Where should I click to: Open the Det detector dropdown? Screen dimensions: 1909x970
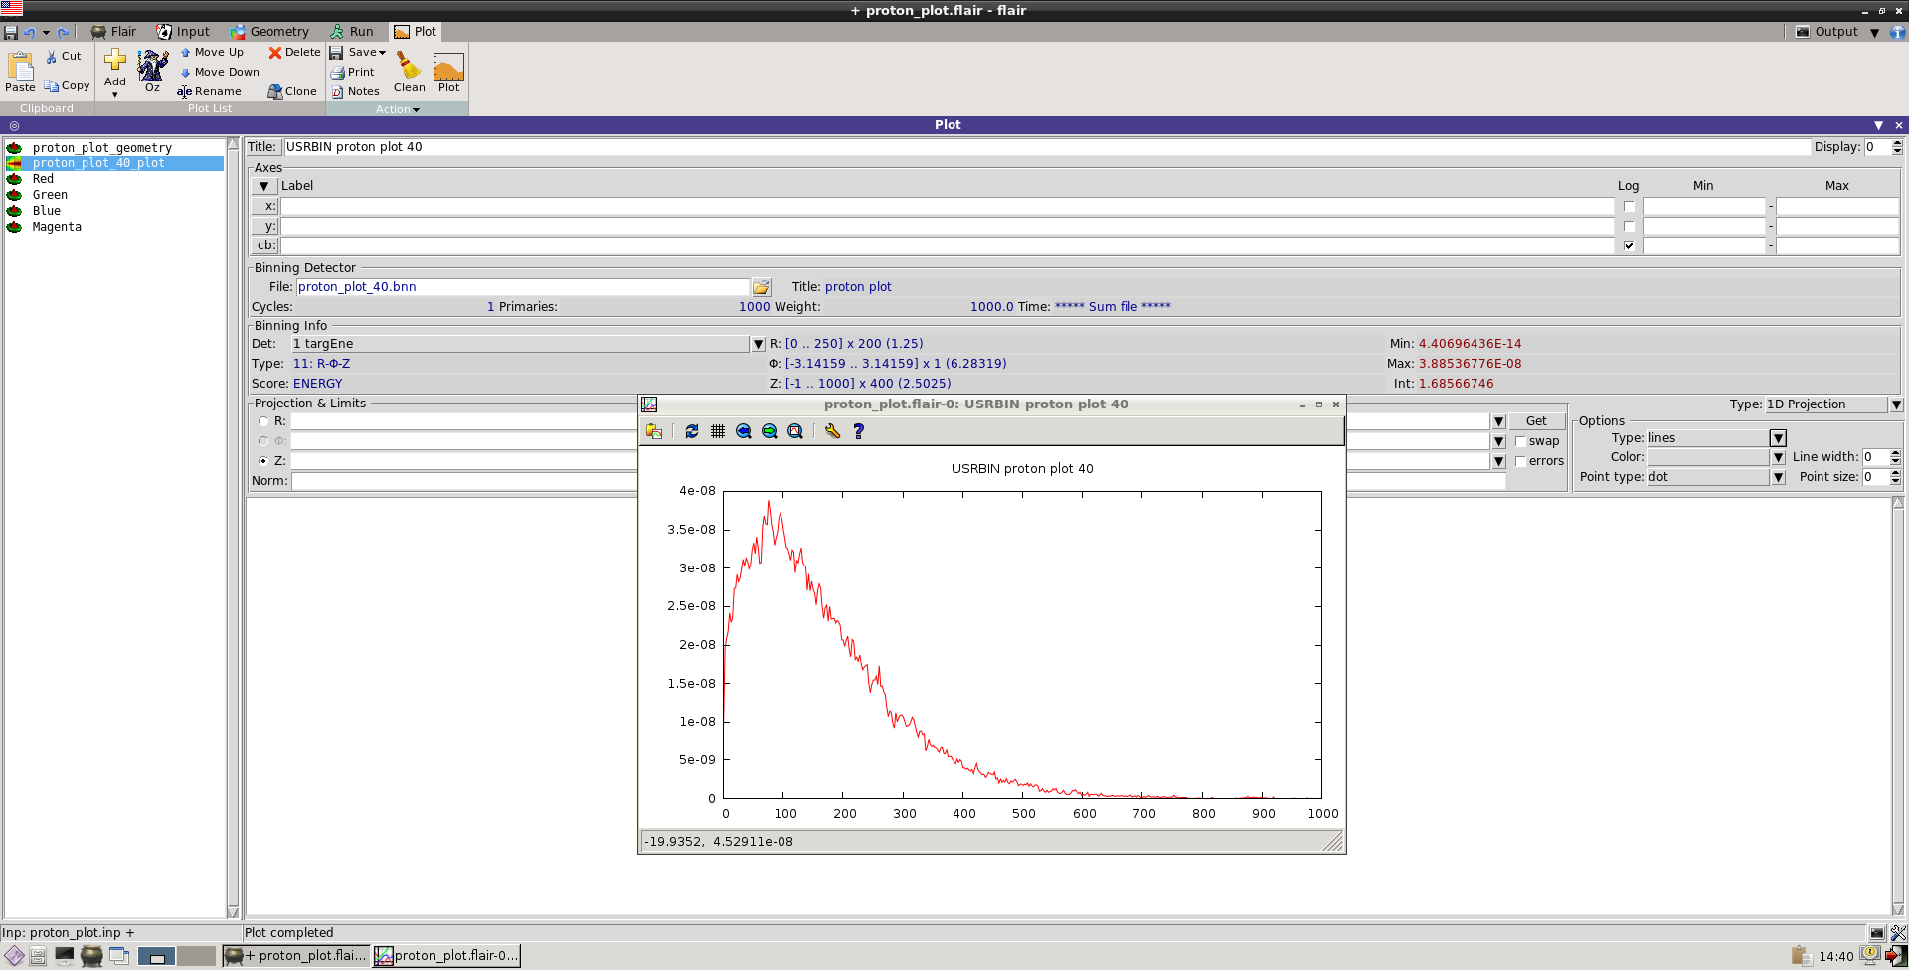point(758,344)
